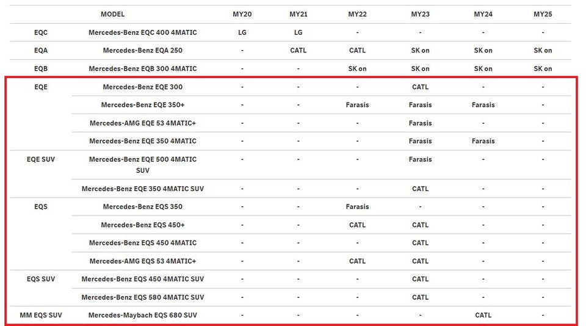Image resolution: width=586 pixels, height=326 pixels.
Task: Click the MM EQS SUV row label
Action: 41,316
